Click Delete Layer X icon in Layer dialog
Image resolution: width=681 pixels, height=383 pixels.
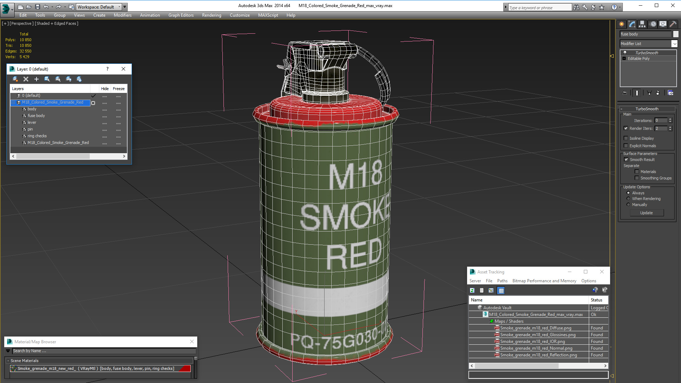[26, 79]
